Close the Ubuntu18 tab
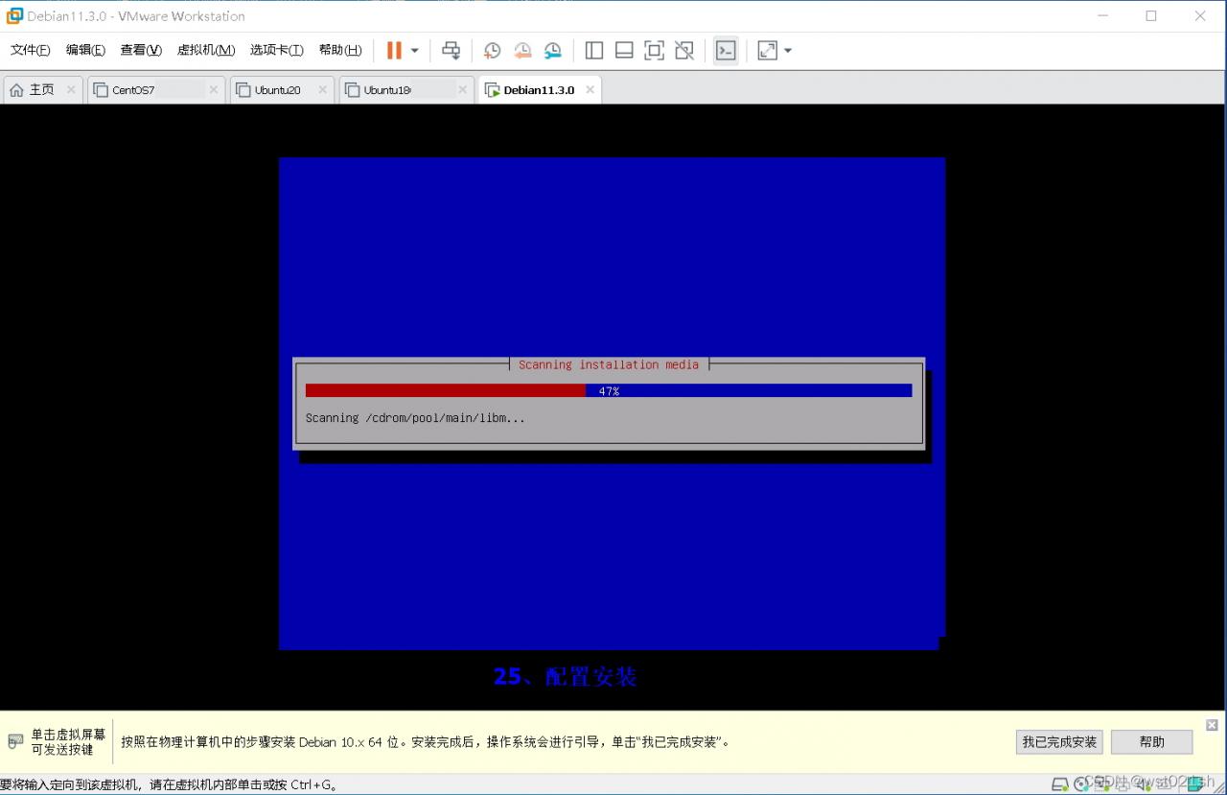Screen dimensions: 1227x795 pos(462,90)
